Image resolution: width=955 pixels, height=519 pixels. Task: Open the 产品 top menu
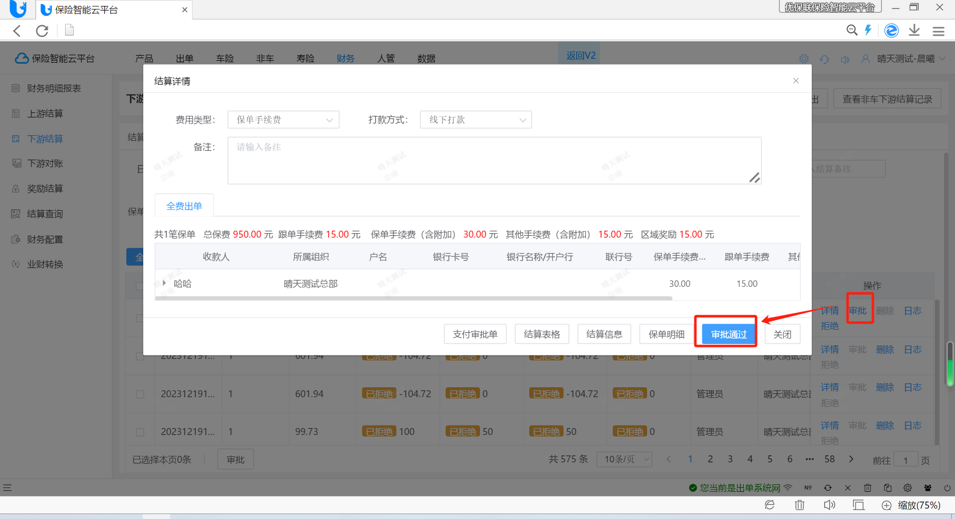coord(144,59)
